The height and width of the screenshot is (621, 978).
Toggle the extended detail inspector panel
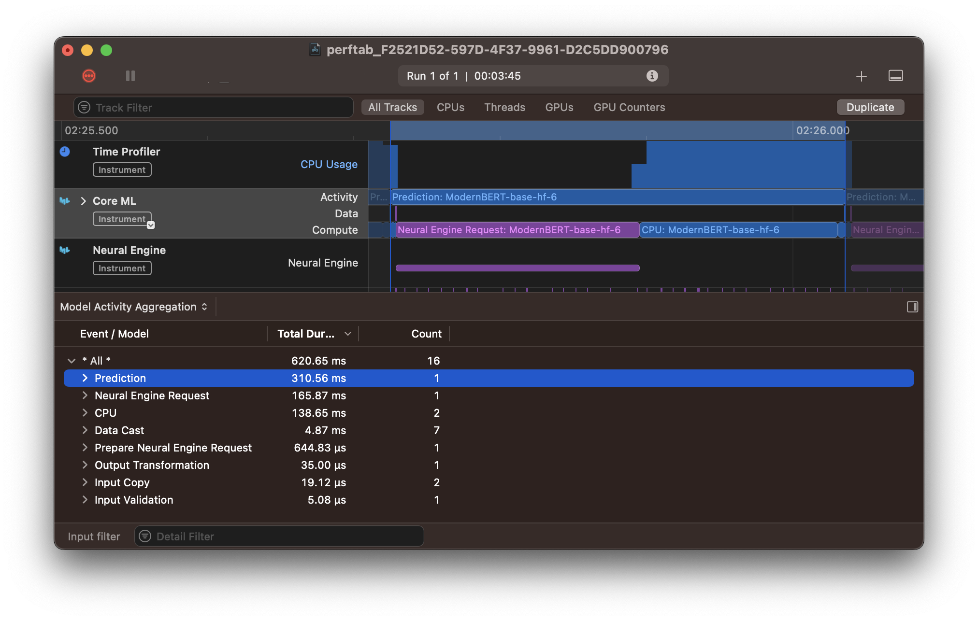(x=912, y=307)
